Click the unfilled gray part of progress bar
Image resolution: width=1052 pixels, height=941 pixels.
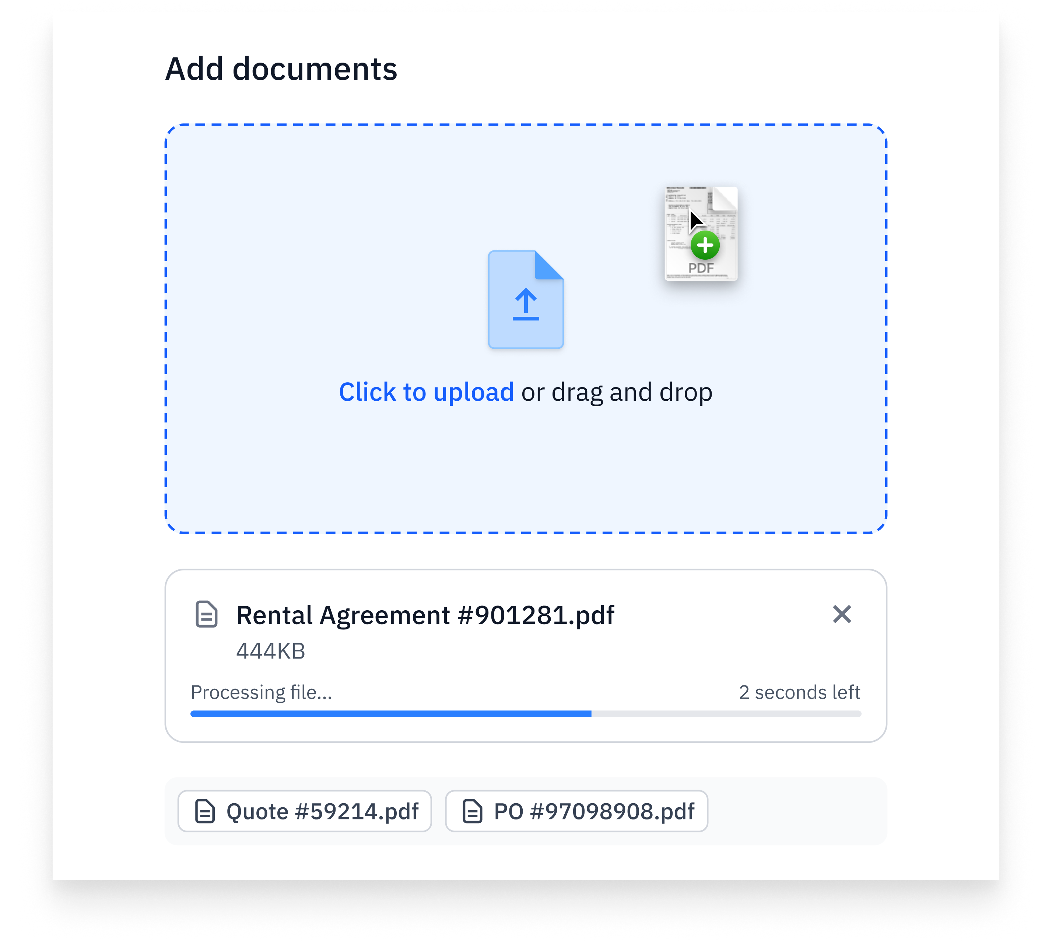tap(726, 714)
